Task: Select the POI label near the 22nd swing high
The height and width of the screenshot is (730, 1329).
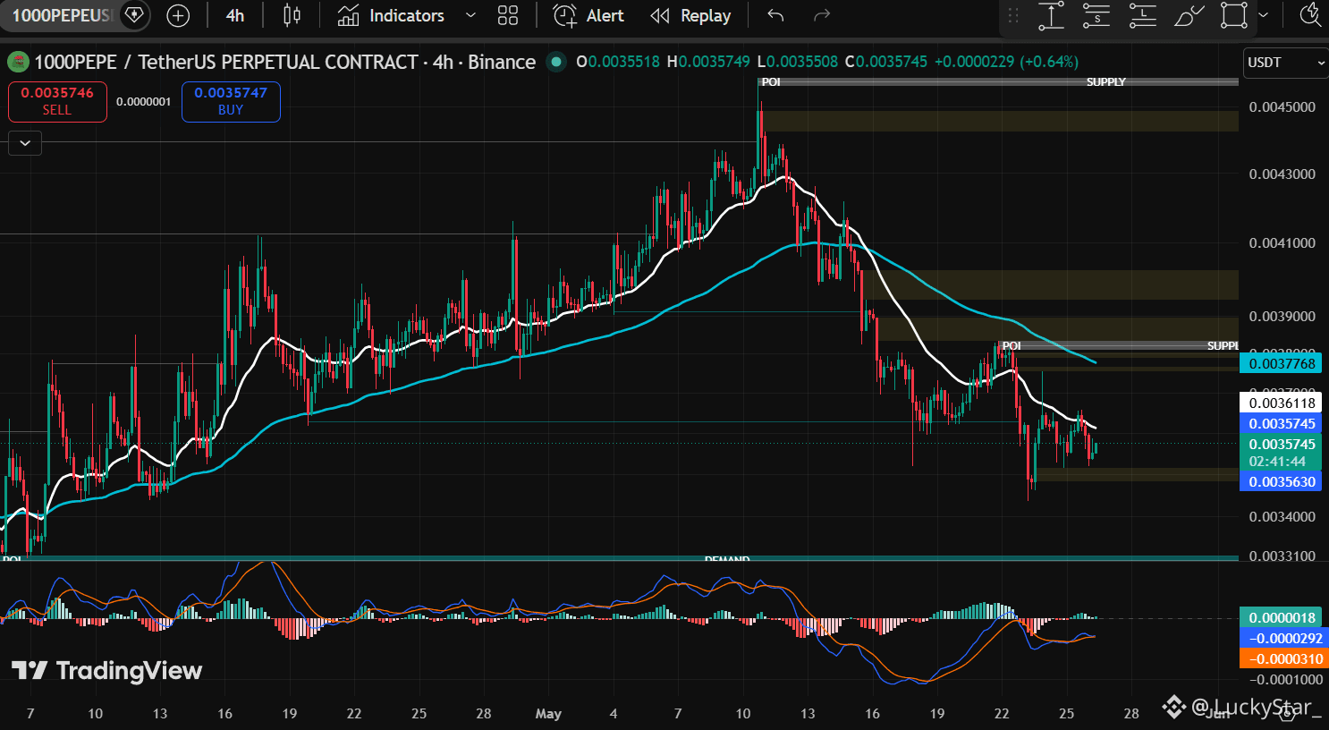Action: [1012, 346]
